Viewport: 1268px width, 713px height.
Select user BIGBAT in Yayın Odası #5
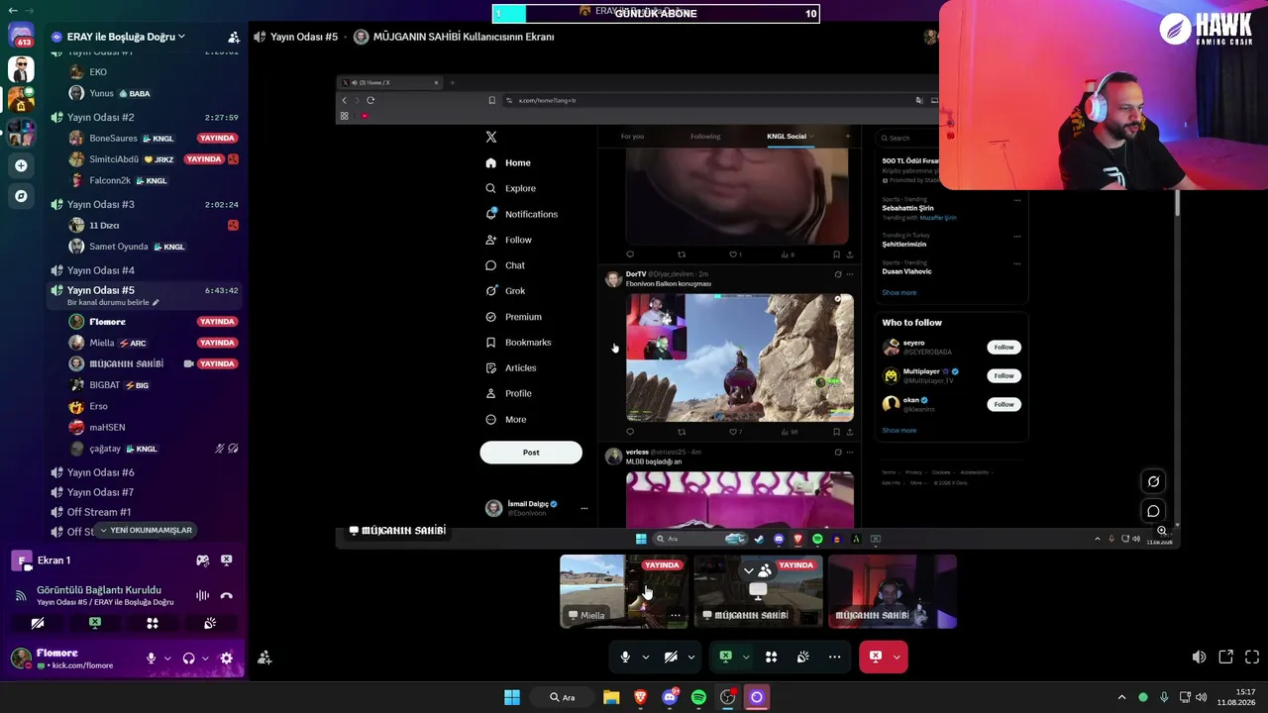point(154,385)
